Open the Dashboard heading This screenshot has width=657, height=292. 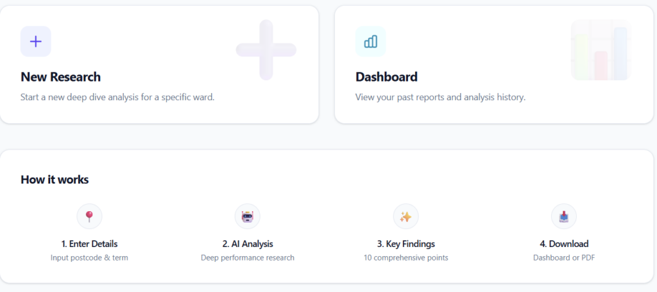coord(386,77)
